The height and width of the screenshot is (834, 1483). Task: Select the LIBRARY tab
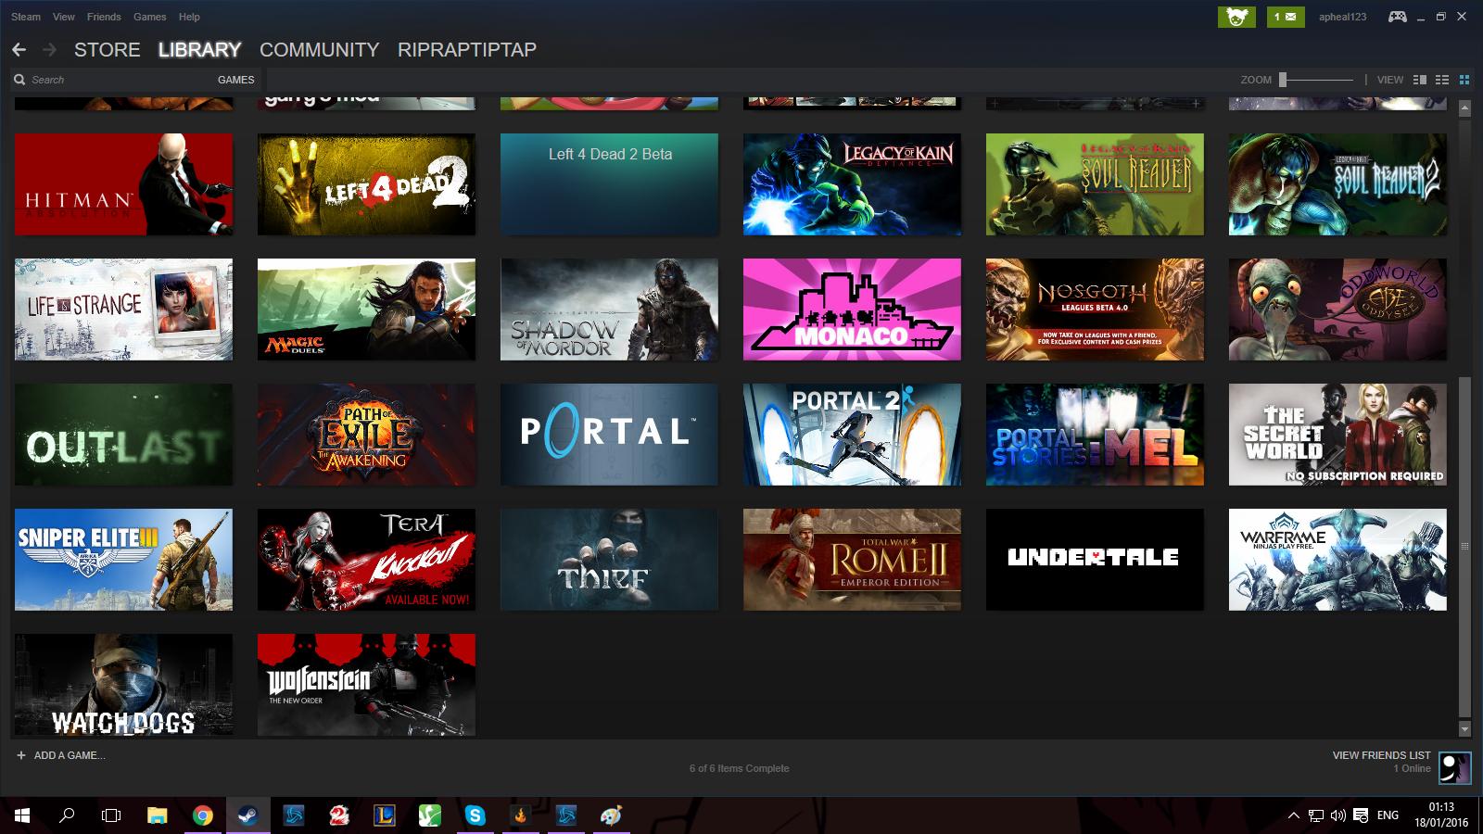(x=199, y=50)
